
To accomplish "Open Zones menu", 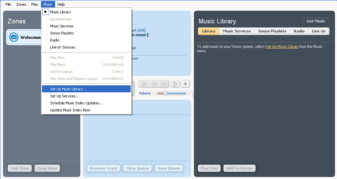I will pyautogui.click(x=21, y=4).
